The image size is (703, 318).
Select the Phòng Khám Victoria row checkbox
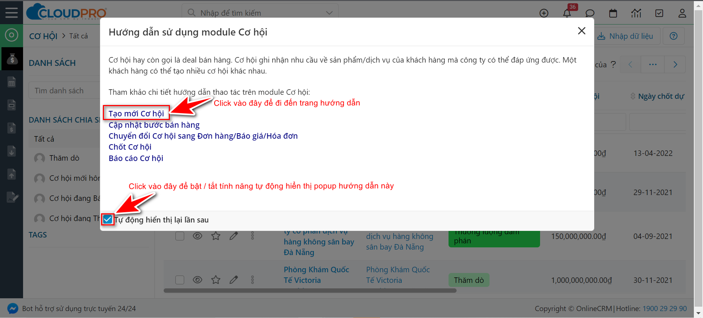pos(180,280)
